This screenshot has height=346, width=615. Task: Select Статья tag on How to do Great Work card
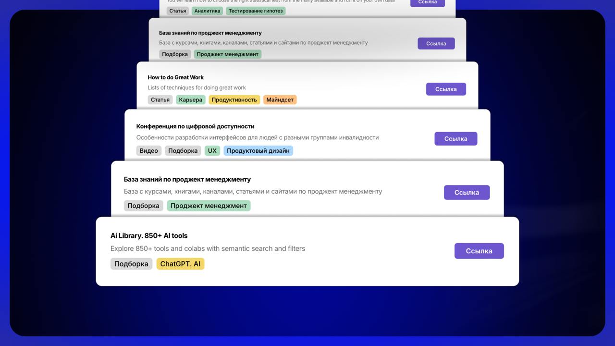tap(160, 100)
